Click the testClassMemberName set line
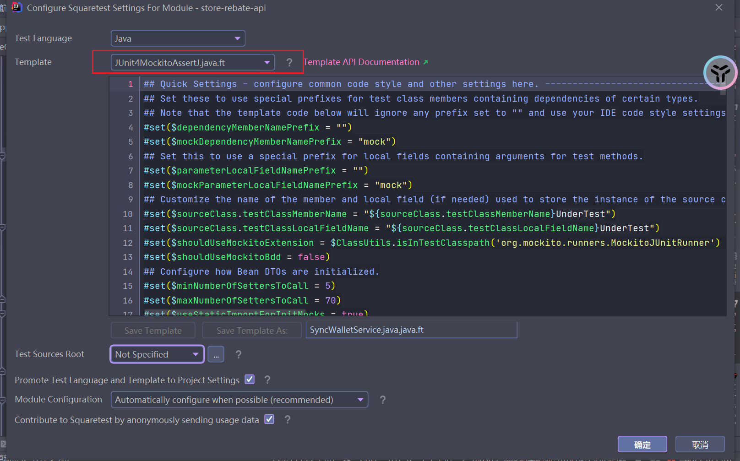This screenshot has width=740, height=461. 380,214
